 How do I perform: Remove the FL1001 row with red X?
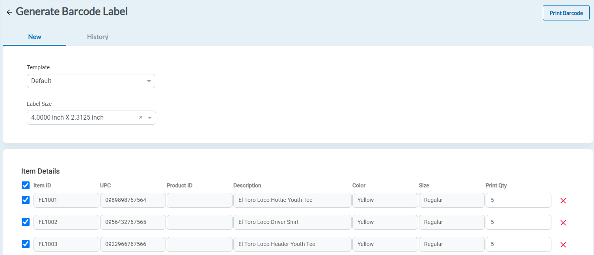563,201
